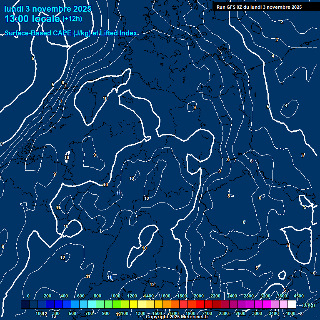Viewport: 320px width, 320px height.
Task: Click the 'Copyright 2025 Meteociel.fr' notice
Action: pos(177,317)
